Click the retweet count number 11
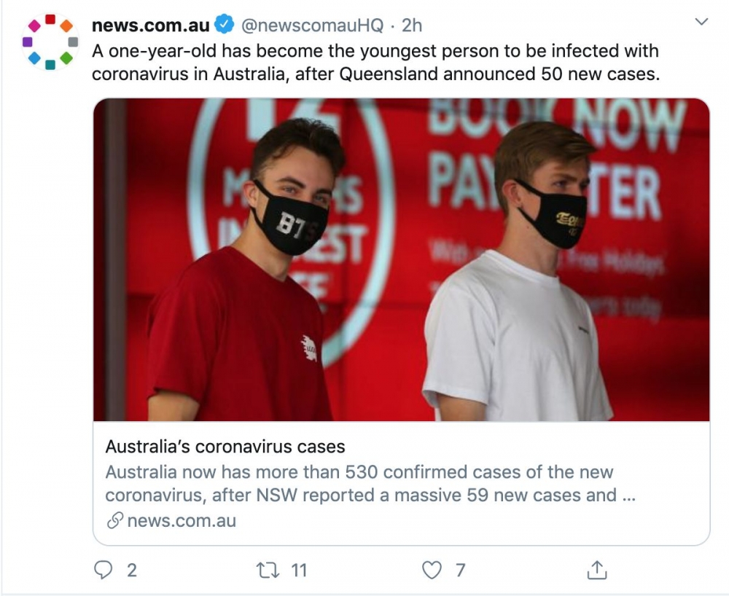729x596 pixels. (x=299, y=570)
